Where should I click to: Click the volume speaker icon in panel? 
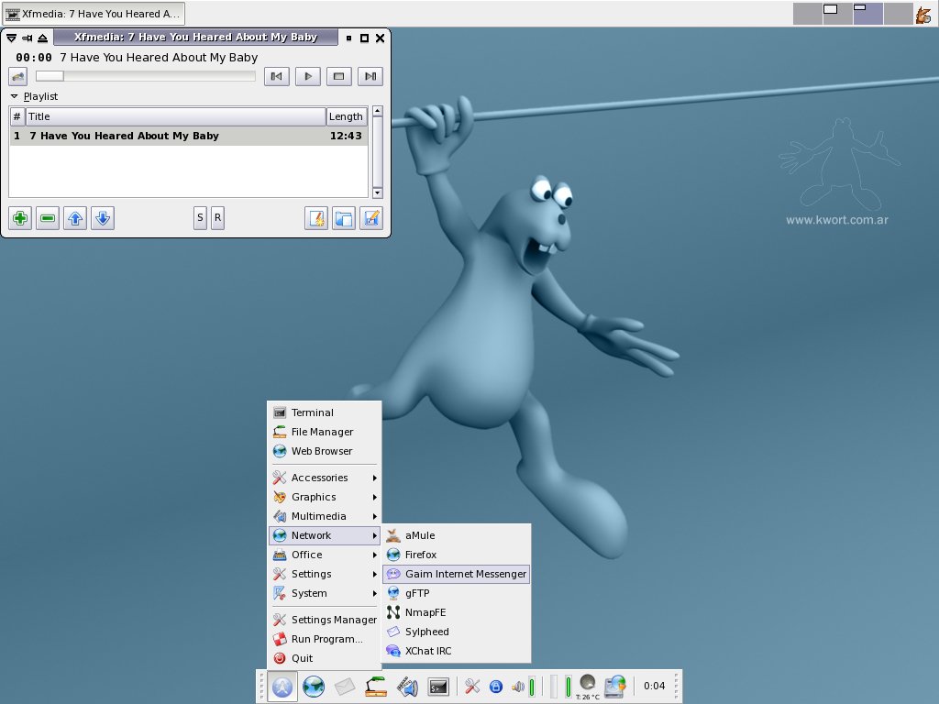click(518, 687)
